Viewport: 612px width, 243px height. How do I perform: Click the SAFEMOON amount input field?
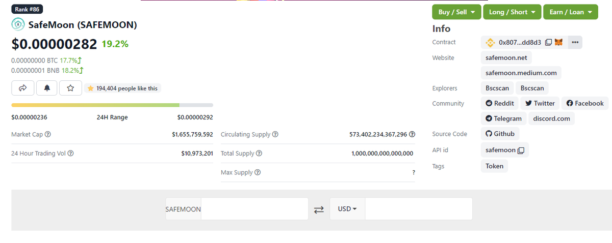pos(254,209)
